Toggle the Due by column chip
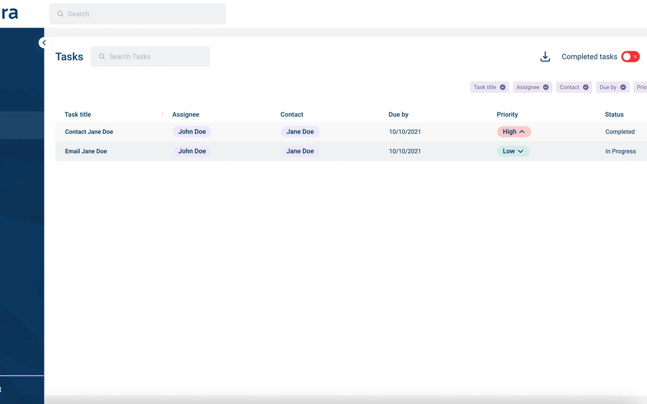 pyautogui.click(x=612, y=87)
